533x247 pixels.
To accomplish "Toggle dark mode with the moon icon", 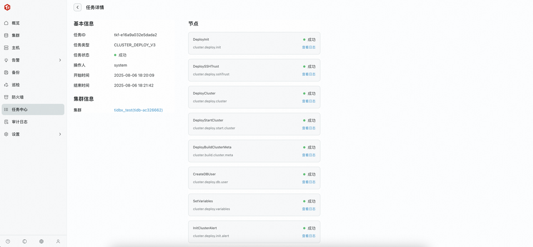I will coord(25,242).
